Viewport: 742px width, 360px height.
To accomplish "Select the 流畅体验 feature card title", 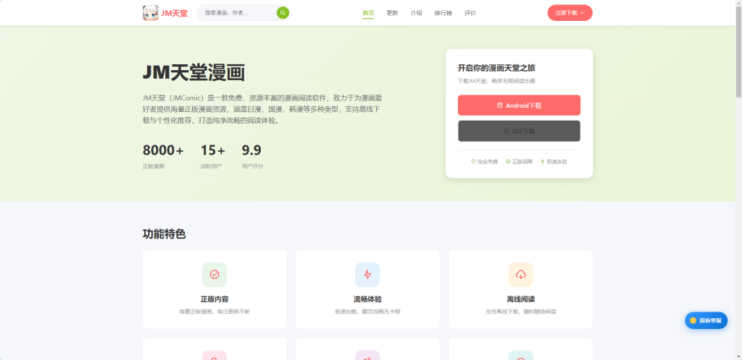I will pyautogui.click(x=367, y=299).
